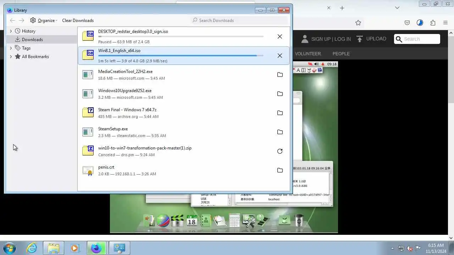Image resolution: width=454 pixels, height=255 pixels.
Task: Open Firefox extensions puzzle icon
Action: (x=433, y=23)
